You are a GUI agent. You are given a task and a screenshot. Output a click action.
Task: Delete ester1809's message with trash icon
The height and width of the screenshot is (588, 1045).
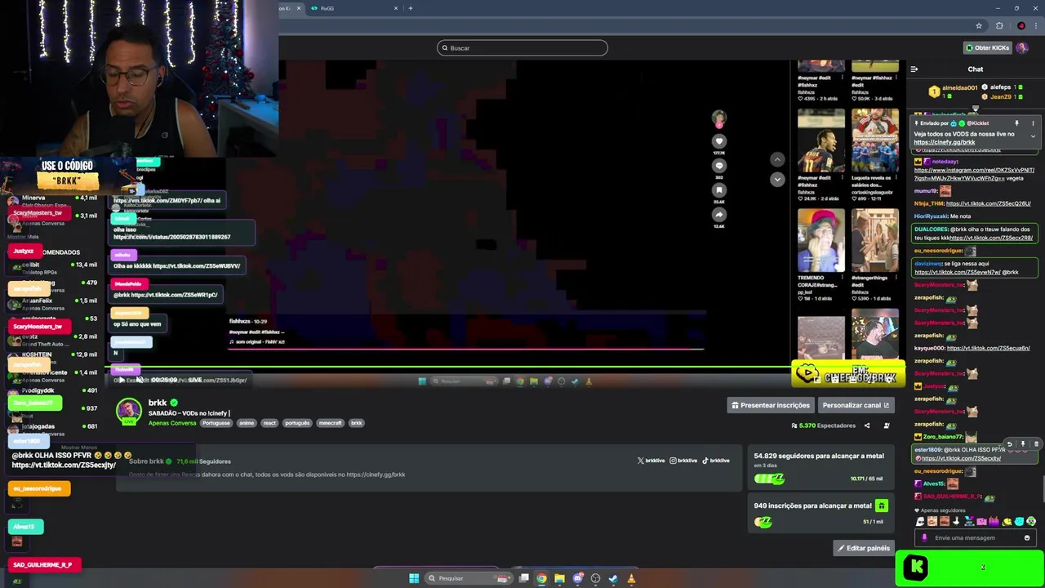(1036, 444)
